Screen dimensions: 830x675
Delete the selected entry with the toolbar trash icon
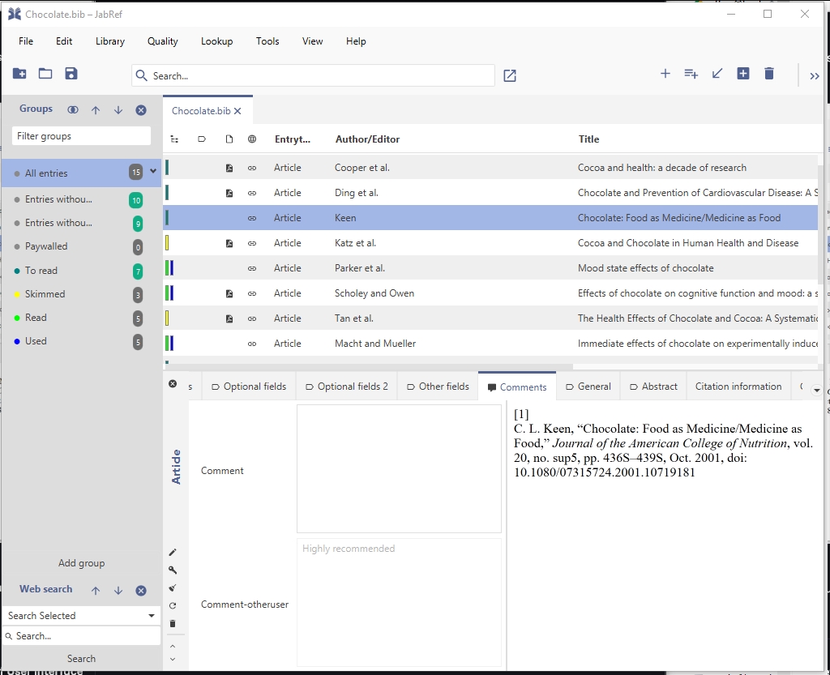pyautogui.click(x=768, y=74)
